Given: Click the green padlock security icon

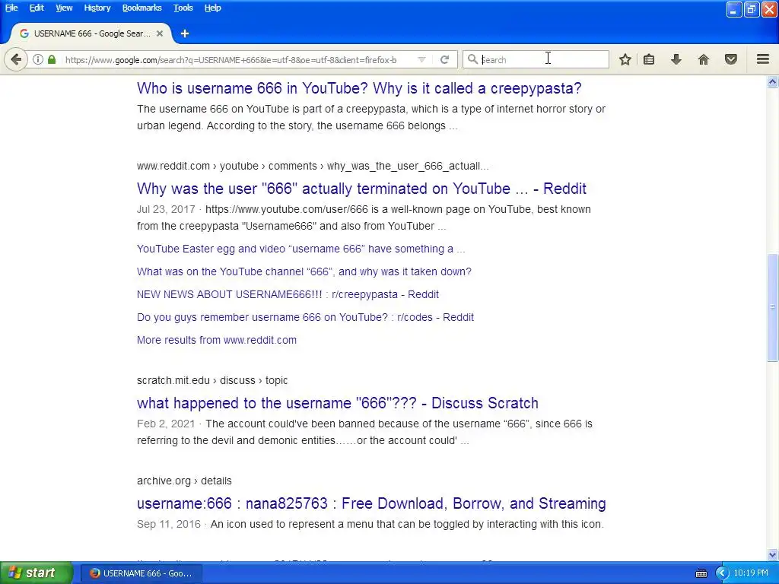Looking at the screenshot, I should [x=51, y=59].
